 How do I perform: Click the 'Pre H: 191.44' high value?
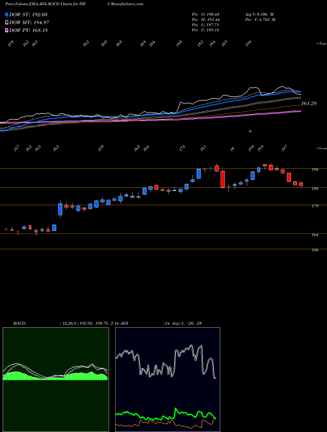205,20
